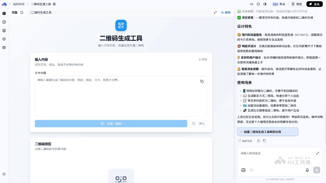Click the send arrow in the chat box
Image resolution: width=326 pixels, height=183 pixels.
tap(316, 170)
